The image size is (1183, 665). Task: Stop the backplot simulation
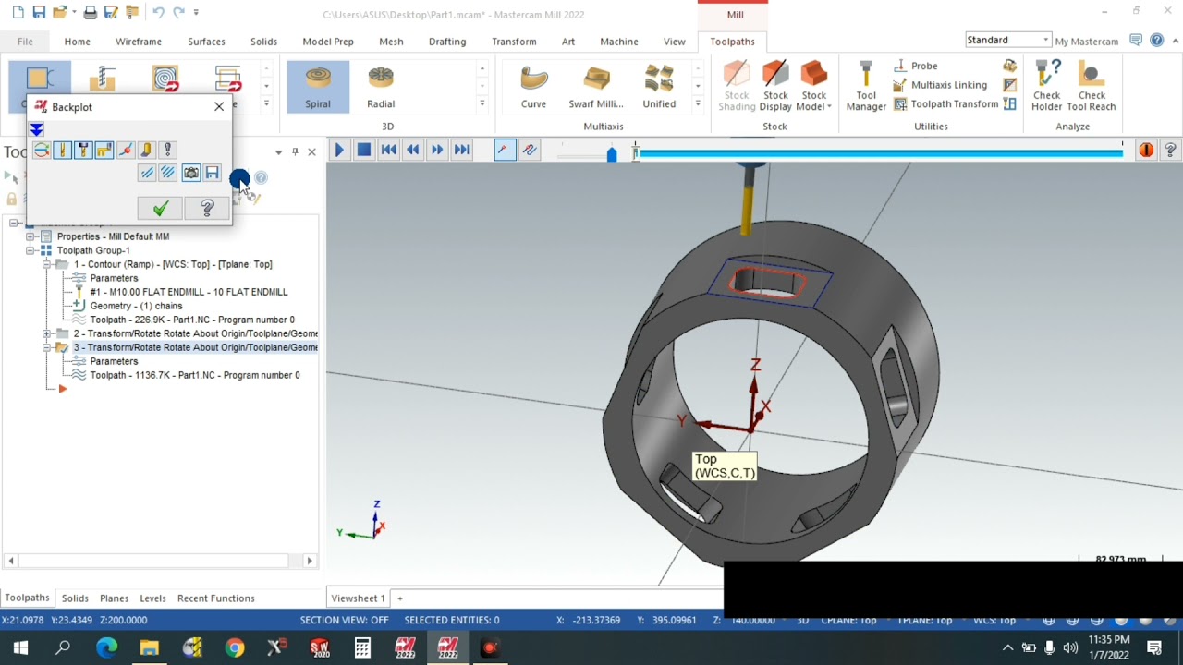coord(364,150)
